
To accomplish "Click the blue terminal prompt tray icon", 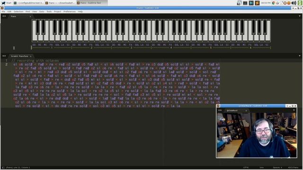I will 251,3.
